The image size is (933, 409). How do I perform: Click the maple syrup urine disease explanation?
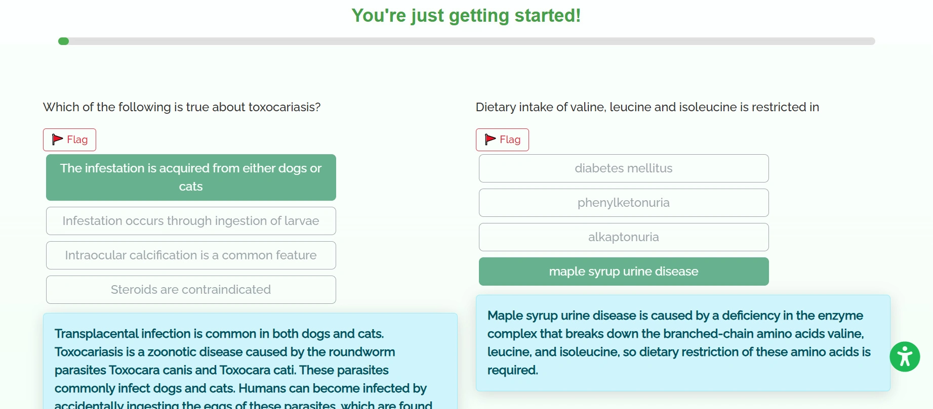(x=682, y=343)
